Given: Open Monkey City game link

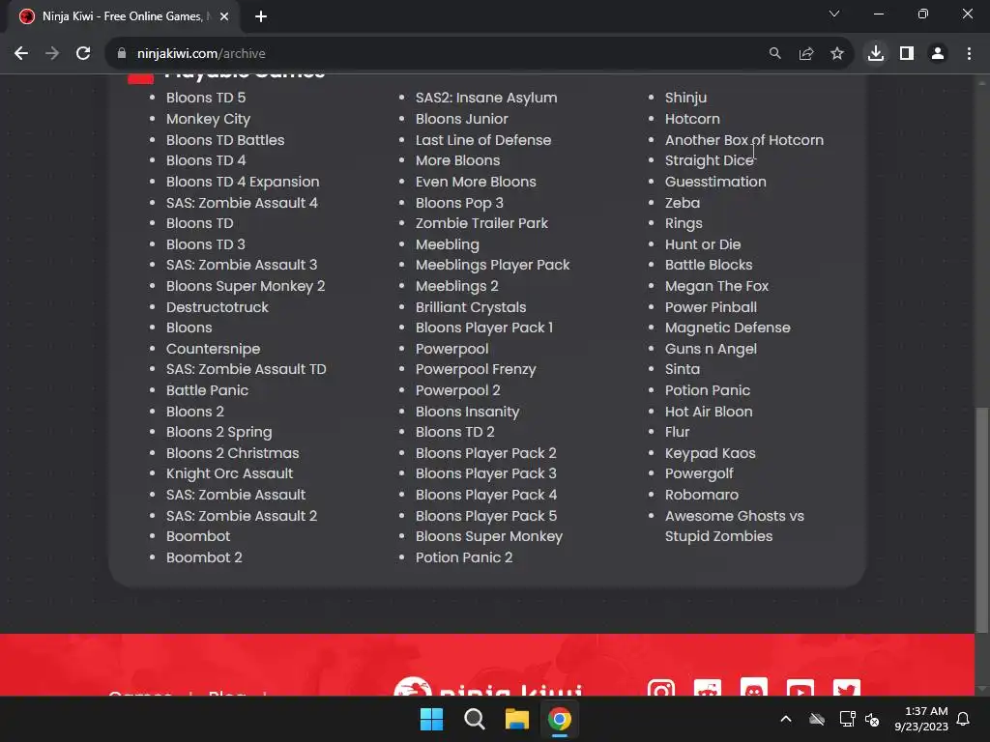Looking at the screenshot, I should click(209, 119).
